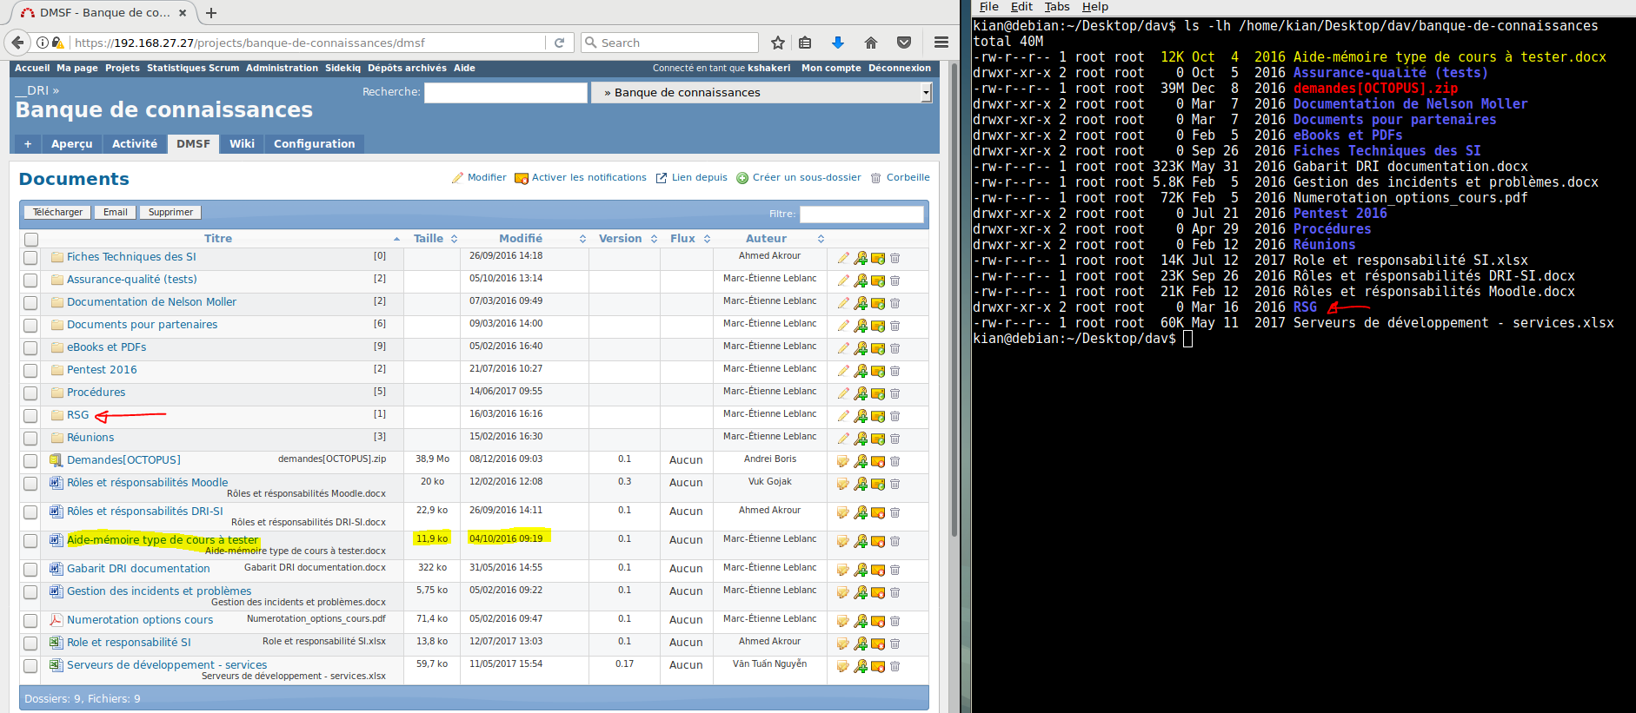
Task: Toggle the select-all checkbox in the table header
Action: pyautogui.click(x=31, y=240)
